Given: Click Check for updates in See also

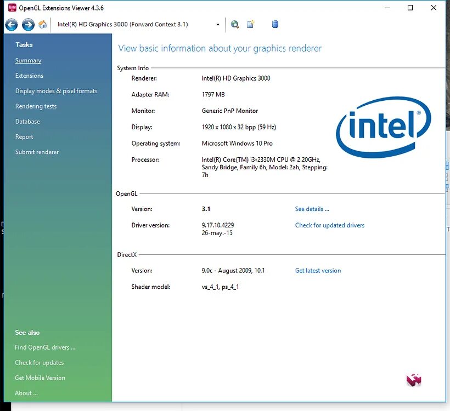Looking at the screenshot, I should point(40,363).
